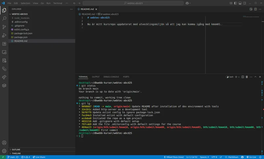Open the Copilot dropdown chevron
Image resolution: width=264 pixels, height=159 pixels.
pyautogui.click(x=190, y=3)
